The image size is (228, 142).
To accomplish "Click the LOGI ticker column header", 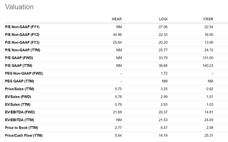I will pyautogui.click(x=163, y=19).
